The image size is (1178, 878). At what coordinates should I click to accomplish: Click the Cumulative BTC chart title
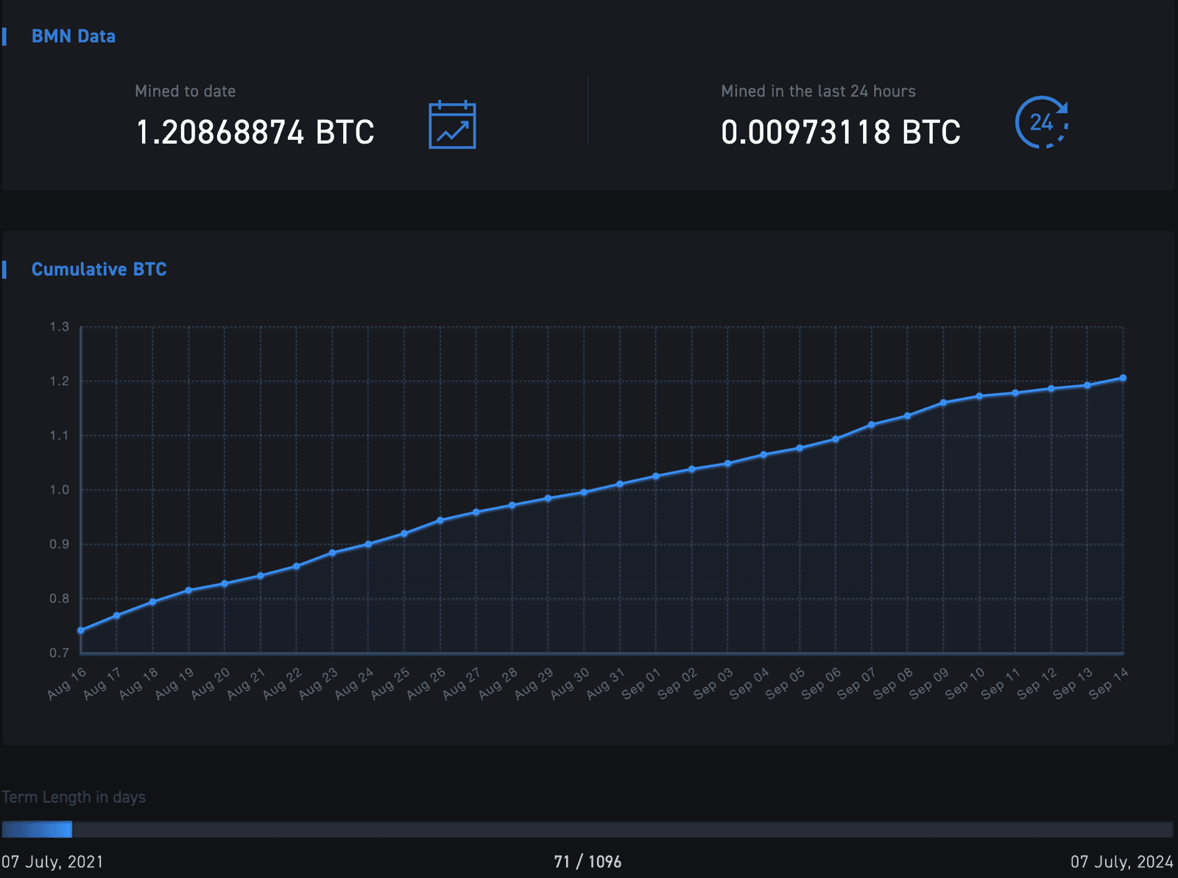click(99, 270)
